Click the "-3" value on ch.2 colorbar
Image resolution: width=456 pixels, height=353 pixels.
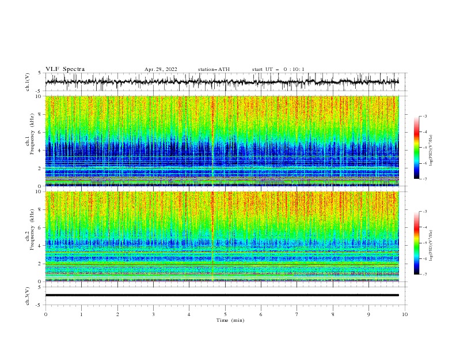pos(424,212)
